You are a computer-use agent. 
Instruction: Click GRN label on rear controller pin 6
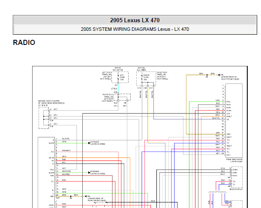coord(217,101)
